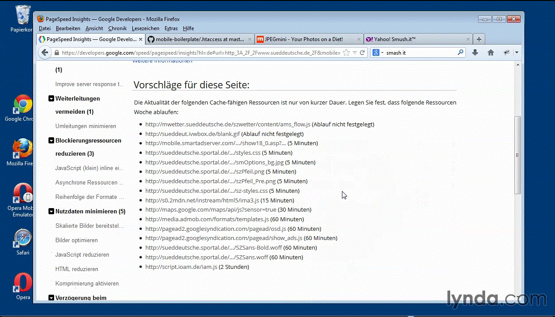Reload the page with the refresh icon
Image resolution: width=555 pixels, height=317 pixels.
pos(362,52)
